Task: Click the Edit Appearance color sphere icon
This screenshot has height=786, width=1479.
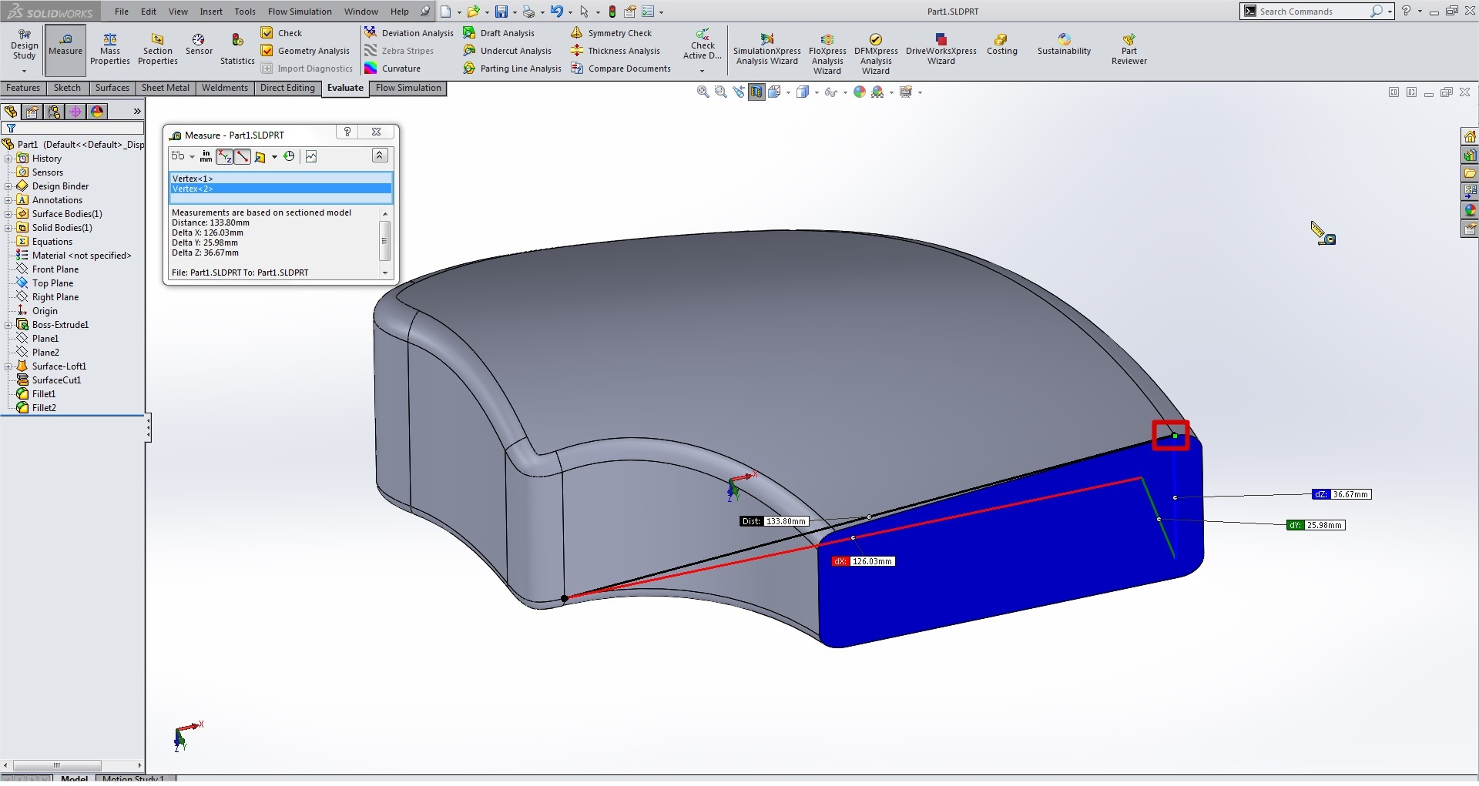Action: click(x=860, y=92)
